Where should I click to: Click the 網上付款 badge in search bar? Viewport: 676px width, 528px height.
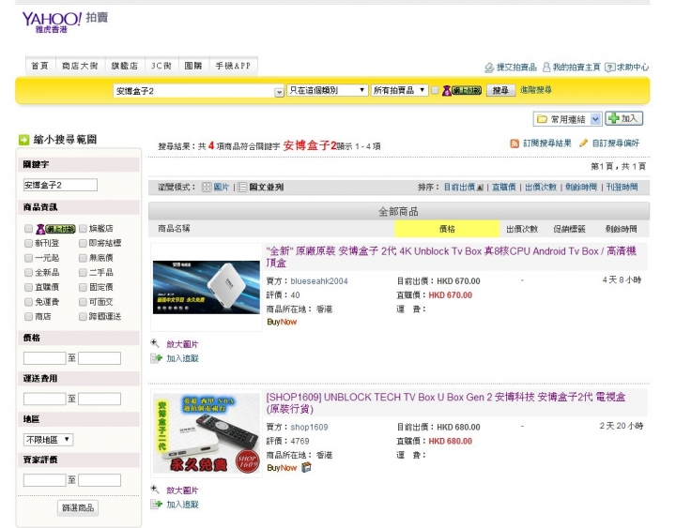(462, 90)
